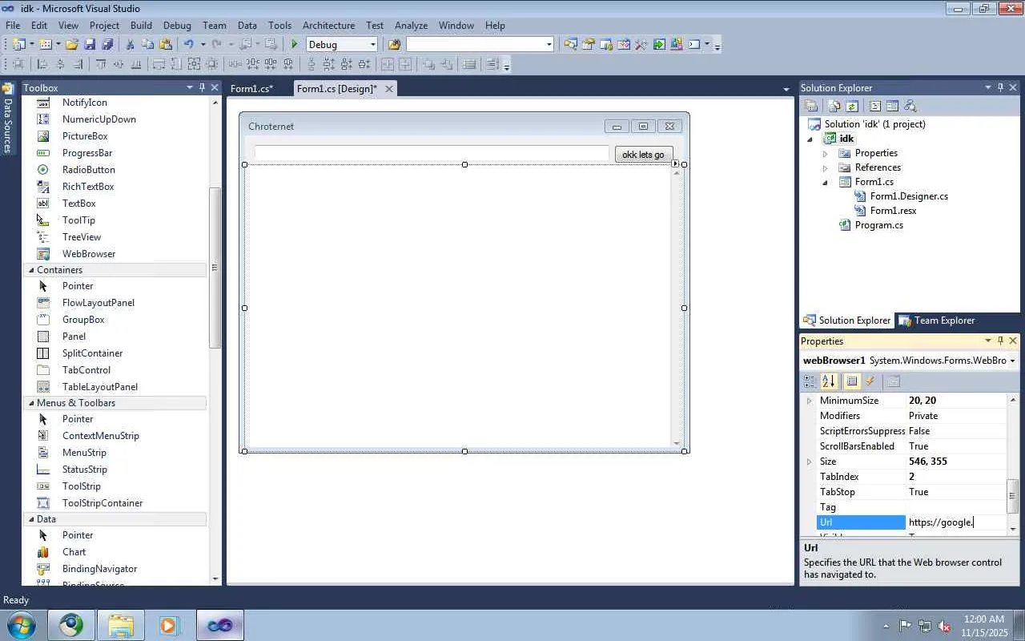Open the Toolbox from the toolbar wrench icon
The height and width of the screenshot is (641, 1025).
tap(641, 45)
